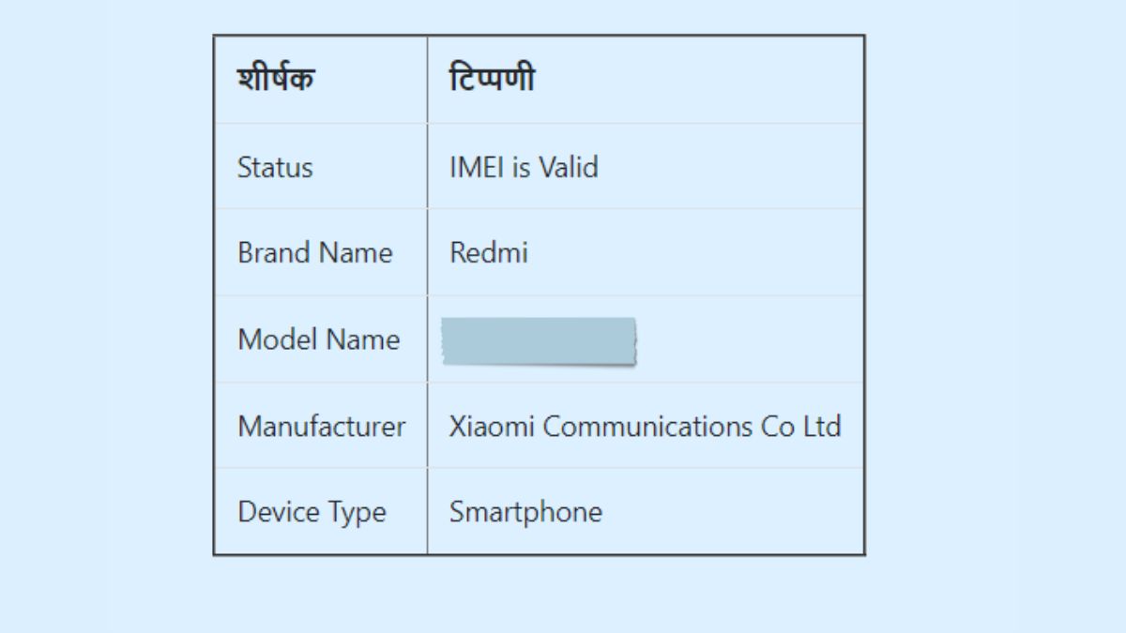The width and height of the screenshot is (1126, 633).
Task: Click the Smartphone device type value
Action: tap(525, 512)
